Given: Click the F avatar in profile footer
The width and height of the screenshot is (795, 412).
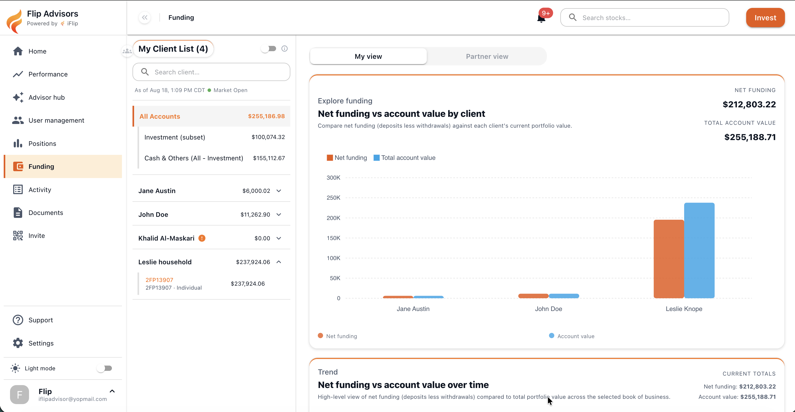Looking at the screenshot, I should pyautogui.click(x=20, y=394).
